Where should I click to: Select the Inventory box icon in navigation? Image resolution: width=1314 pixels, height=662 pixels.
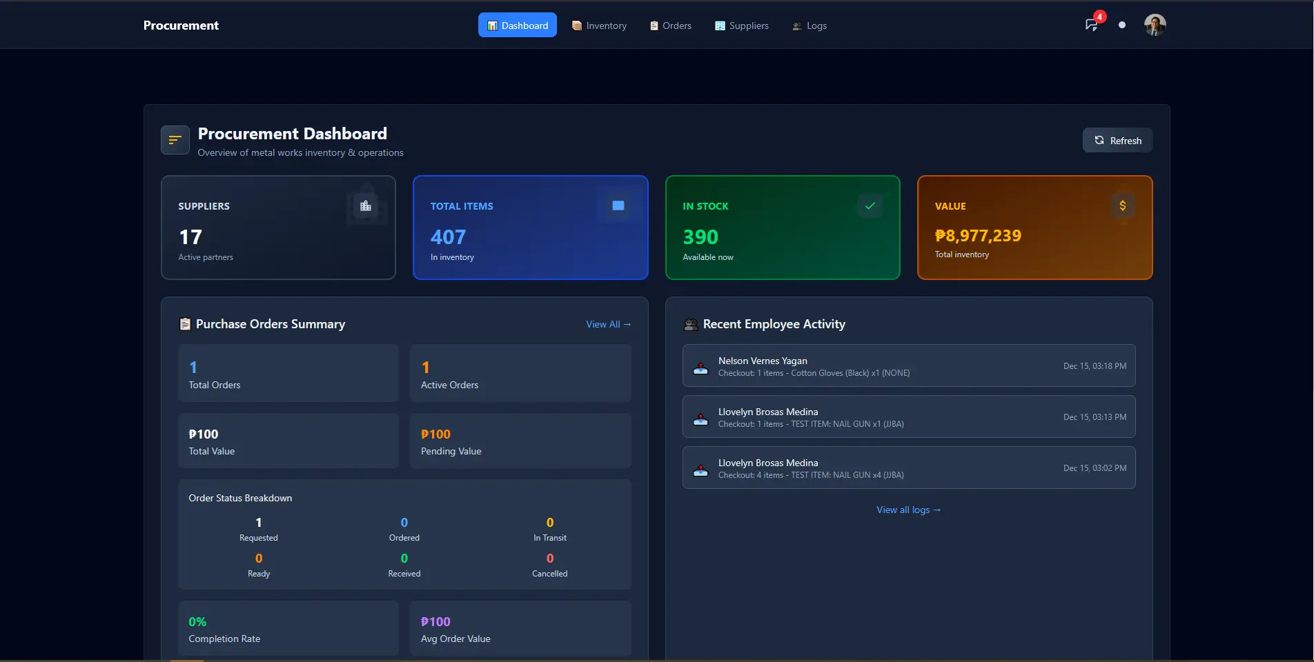pyautogui.click(x=576, y=25)
